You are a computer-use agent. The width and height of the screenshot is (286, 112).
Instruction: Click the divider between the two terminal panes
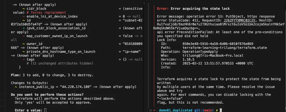click(144, 56)
